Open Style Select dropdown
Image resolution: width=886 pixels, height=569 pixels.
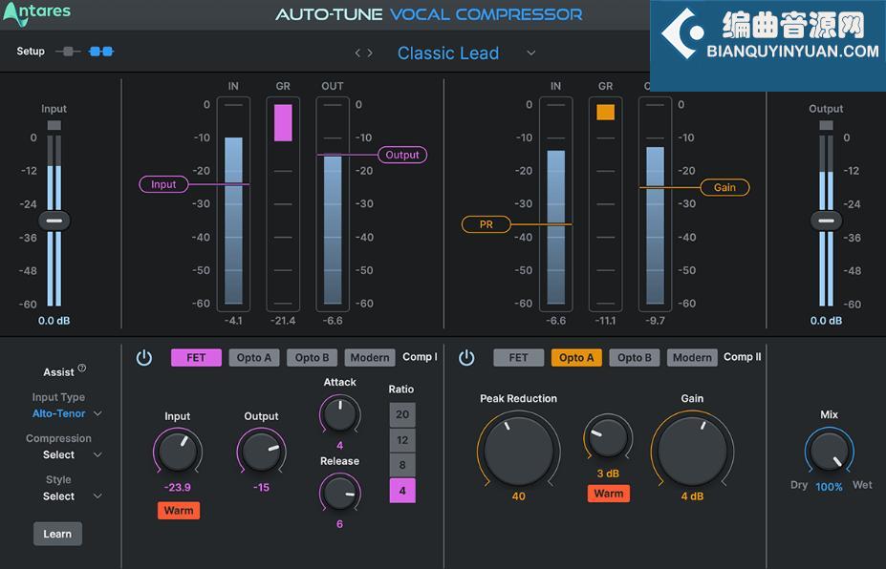tap(73, 496)
